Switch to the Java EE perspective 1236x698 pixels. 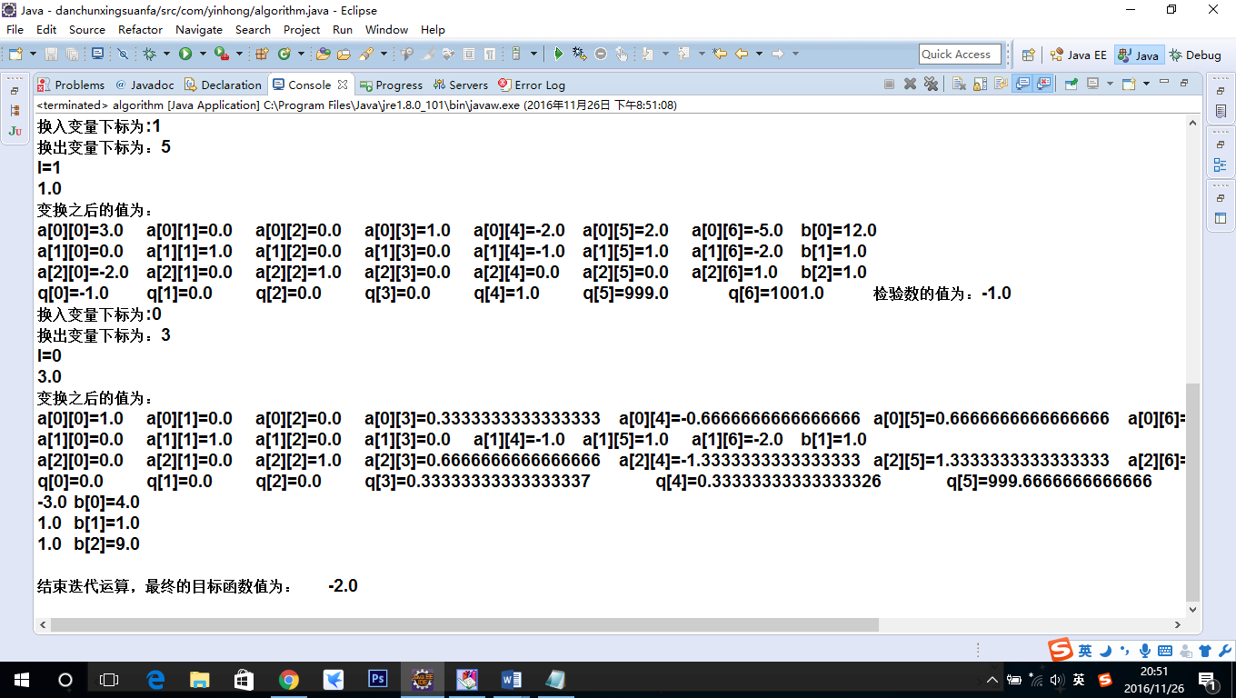1078,55
